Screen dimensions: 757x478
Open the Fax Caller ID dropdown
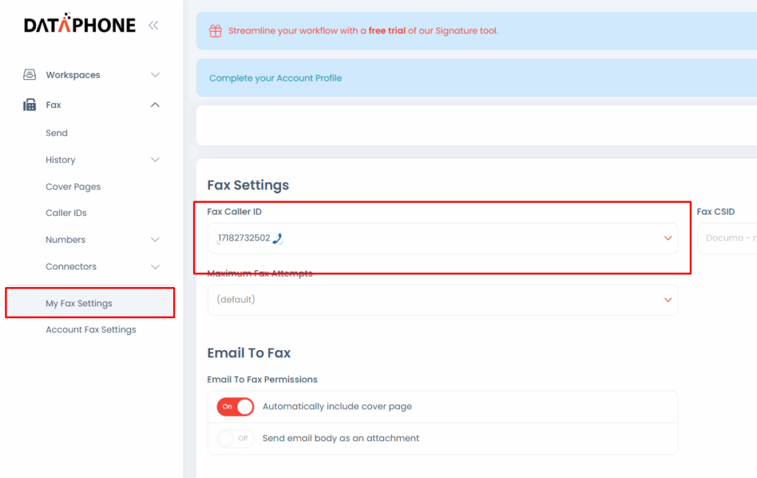(x=442, y=238)
